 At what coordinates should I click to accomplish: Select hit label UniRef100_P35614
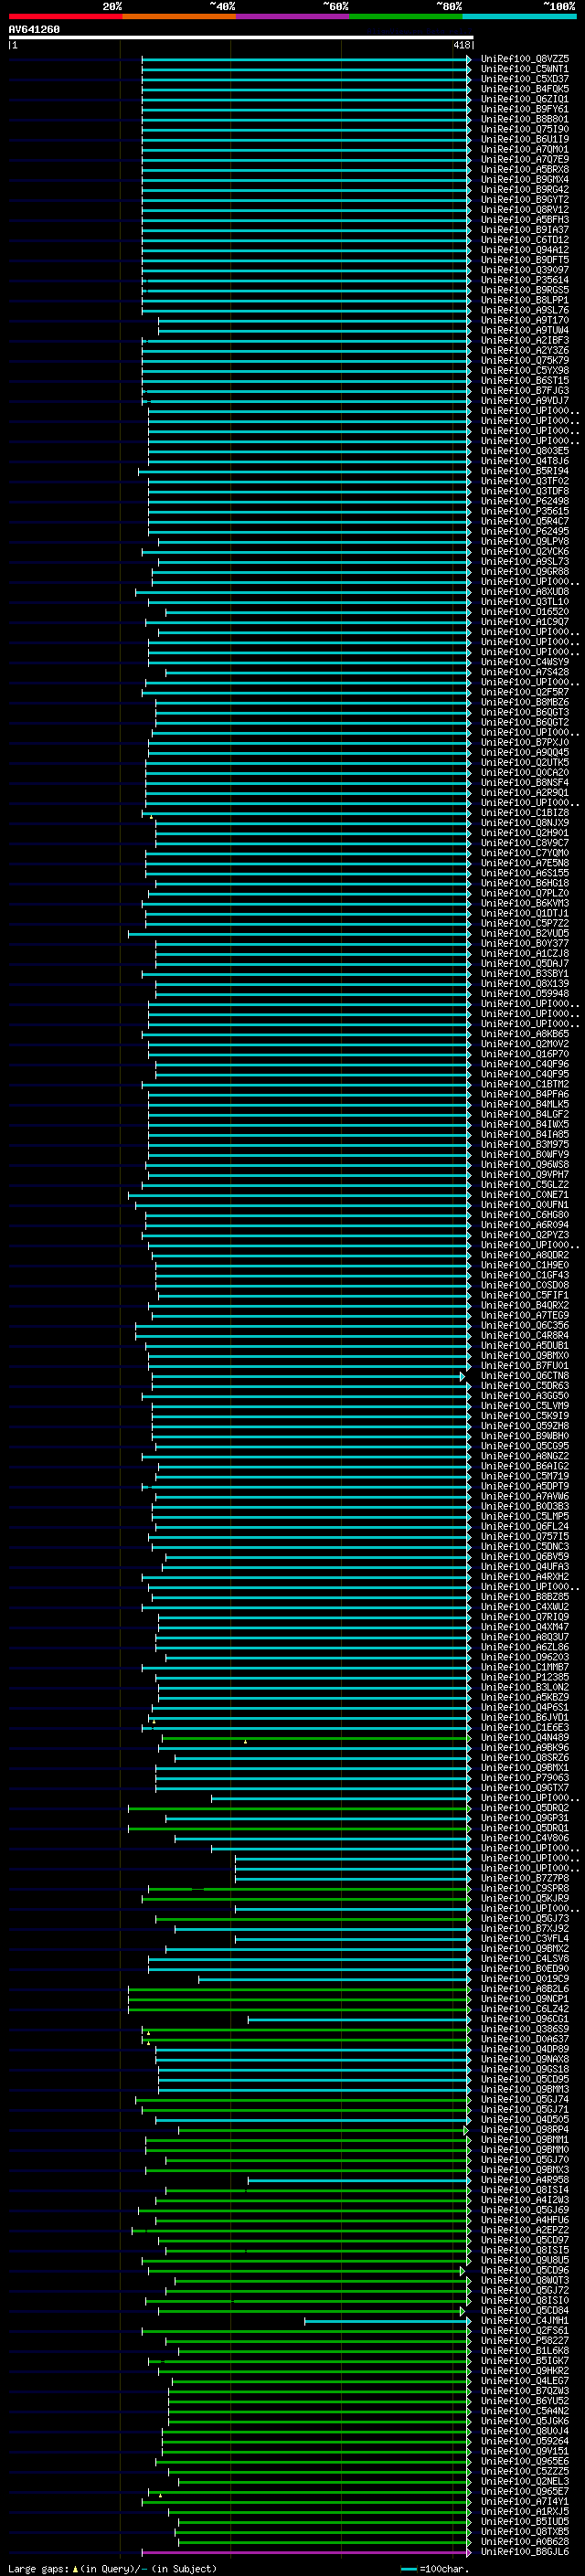(524, 280)
